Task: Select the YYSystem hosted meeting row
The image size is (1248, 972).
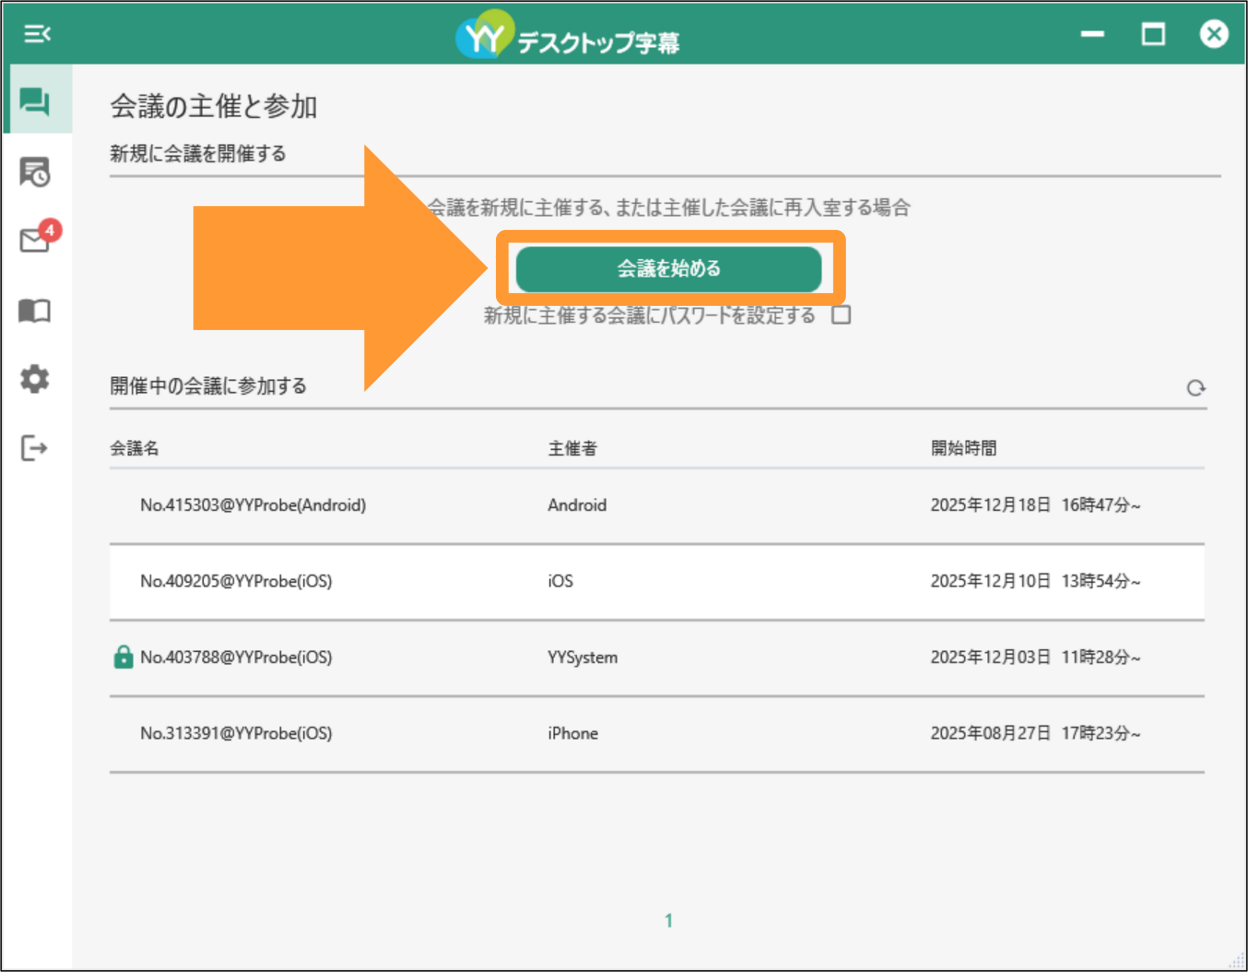Action: pos(657,658)
